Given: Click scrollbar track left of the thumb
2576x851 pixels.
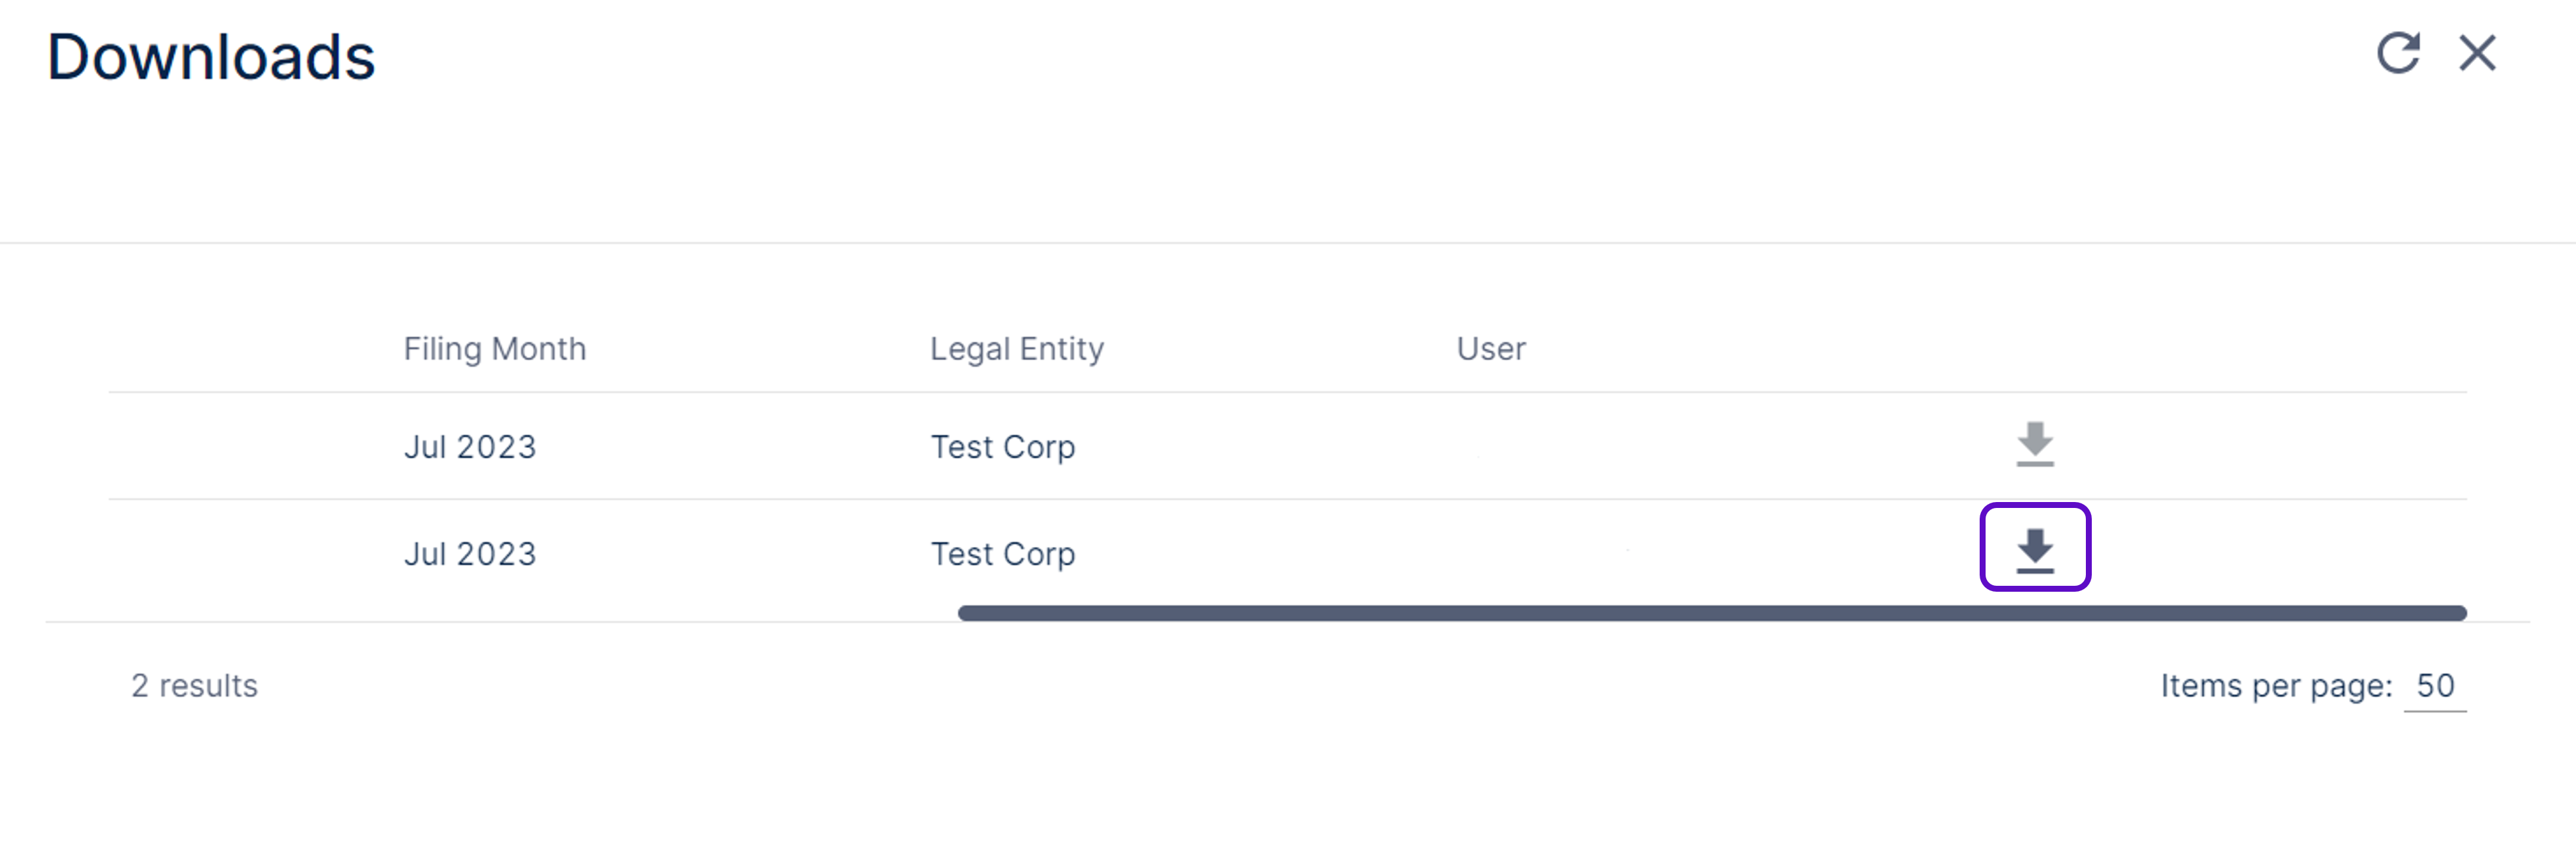Looking at the screenshot, I should (500, 613).
